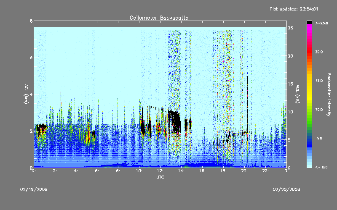Click the start date 02/19/2008 label
Screen dimensions: 337x210
[34, 189]
